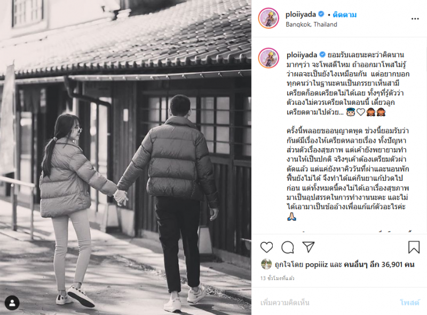Like the post with the heart icon
The height and width of the screenshot is (315, 427).
(266, 247)
